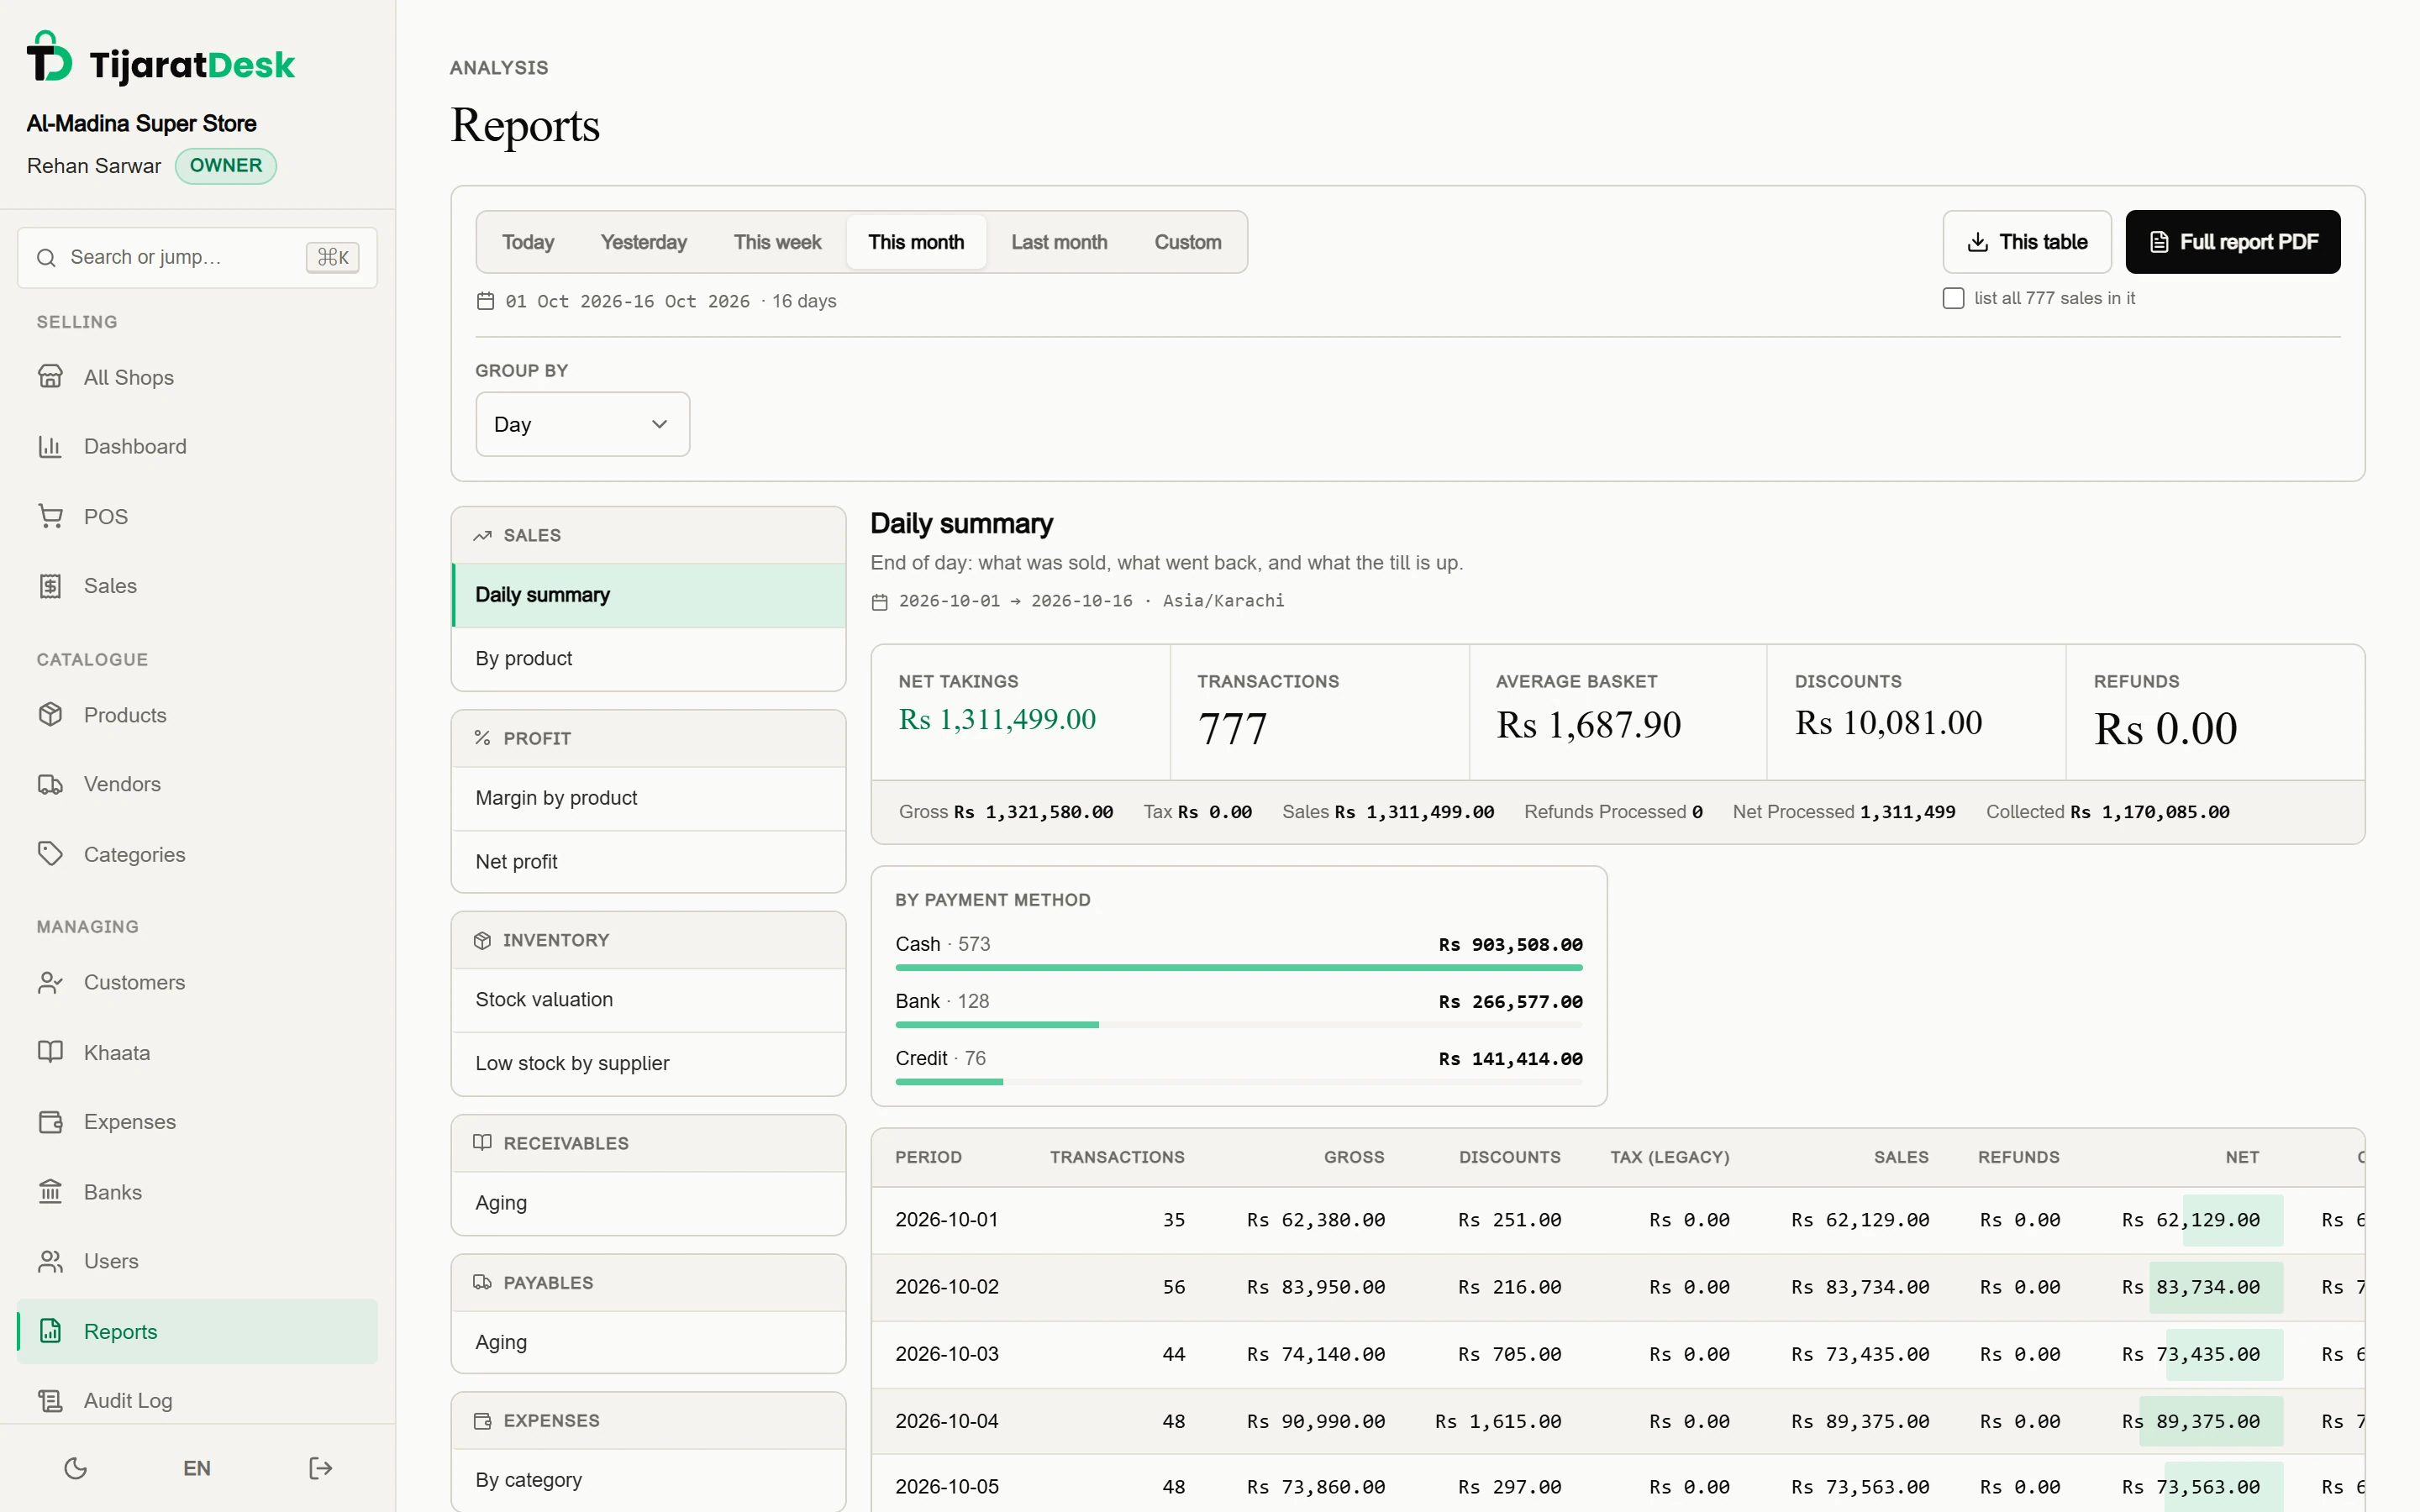The image size is (2420, 1512).
Task: Select the Yesterday range tab
Action: [x=644, y=242]
